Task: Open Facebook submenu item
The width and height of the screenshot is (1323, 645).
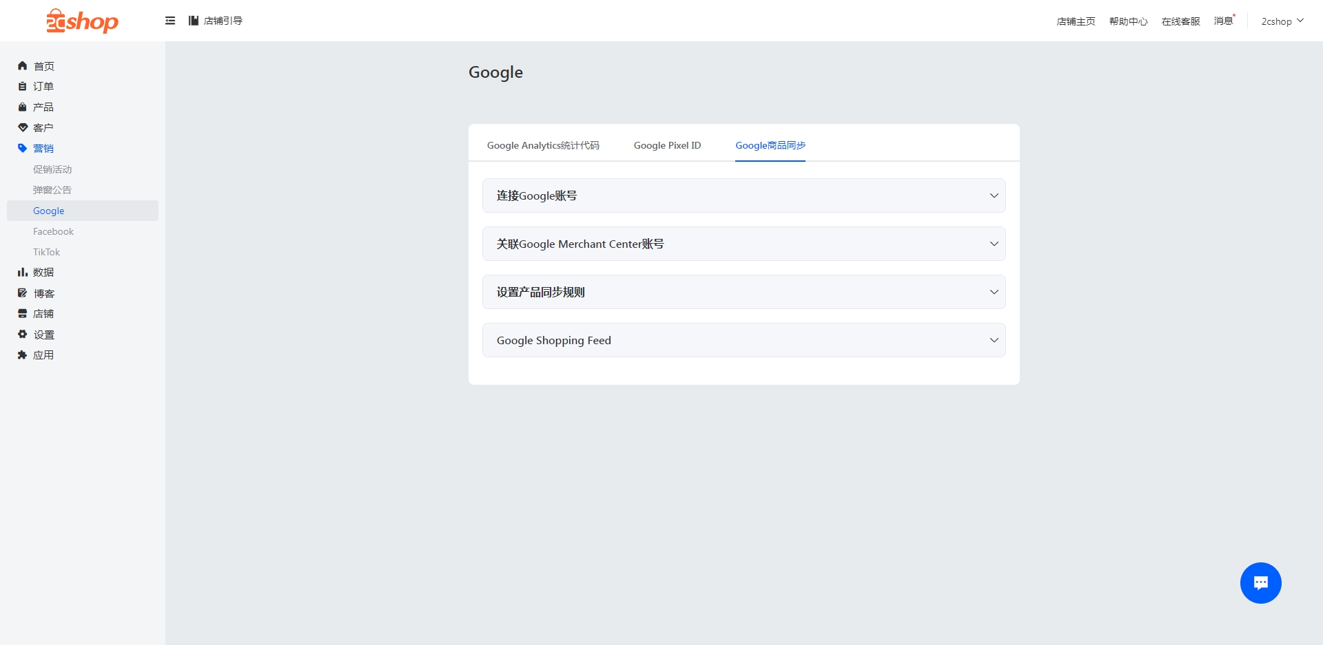Action: pos(53,231)
